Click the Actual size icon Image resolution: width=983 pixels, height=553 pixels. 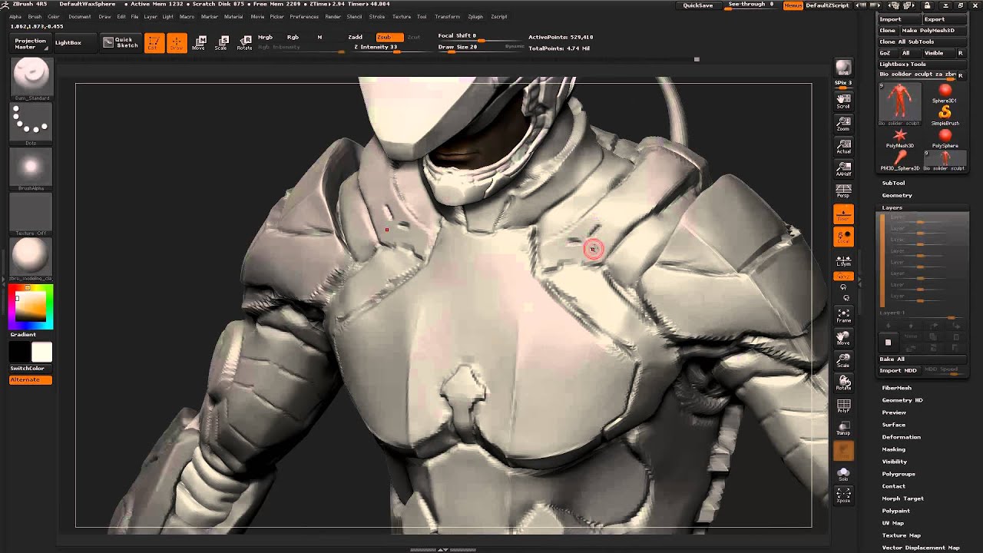click(843, 146)
